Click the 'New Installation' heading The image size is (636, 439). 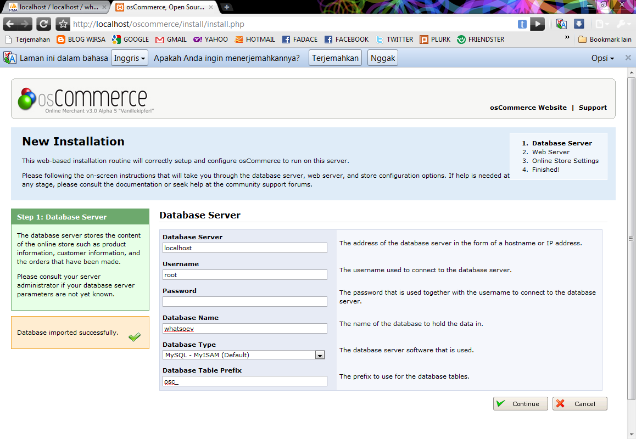coord(74,142)
